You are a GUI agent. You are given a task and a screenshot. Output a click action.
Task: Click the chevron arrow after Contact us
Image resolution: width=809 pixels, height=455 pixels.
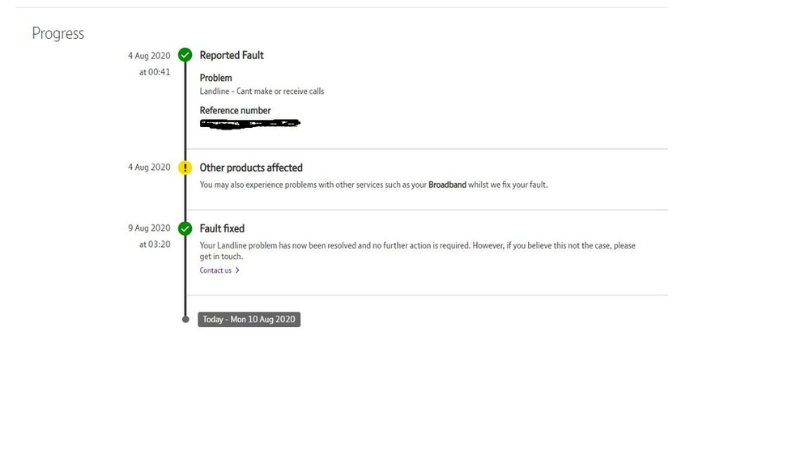[x=237, y=270]
